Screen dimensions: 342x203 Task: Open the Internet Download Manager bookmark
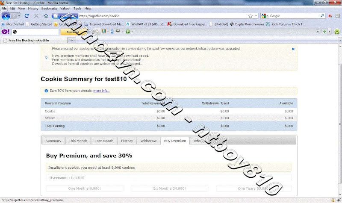104,24
